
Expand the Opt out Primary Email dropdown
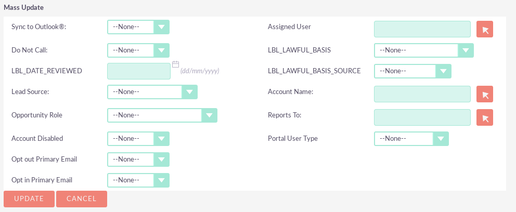(x=138, y=160)
